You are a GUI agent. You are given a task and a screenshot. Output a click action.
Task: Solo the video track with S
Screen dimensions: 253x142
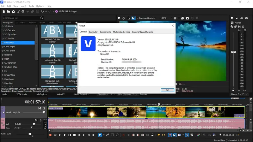[x=44, y=108]
